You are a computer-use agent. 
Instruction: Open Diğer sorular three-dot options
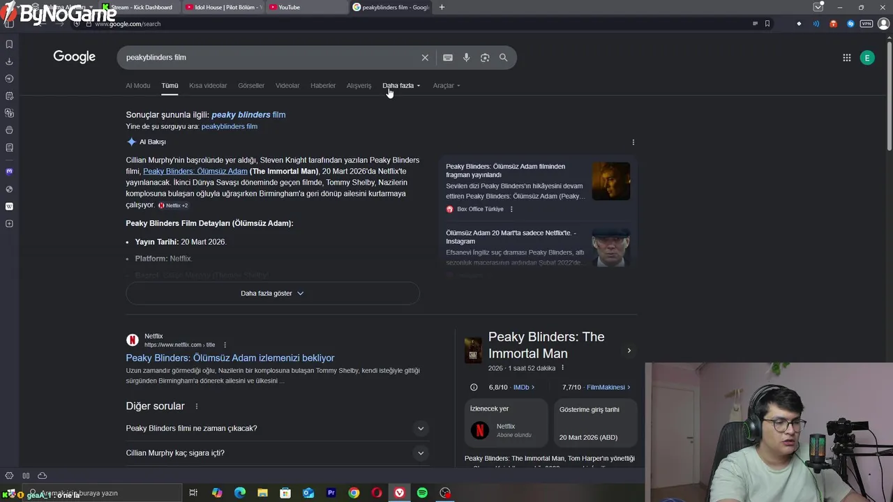197,406
